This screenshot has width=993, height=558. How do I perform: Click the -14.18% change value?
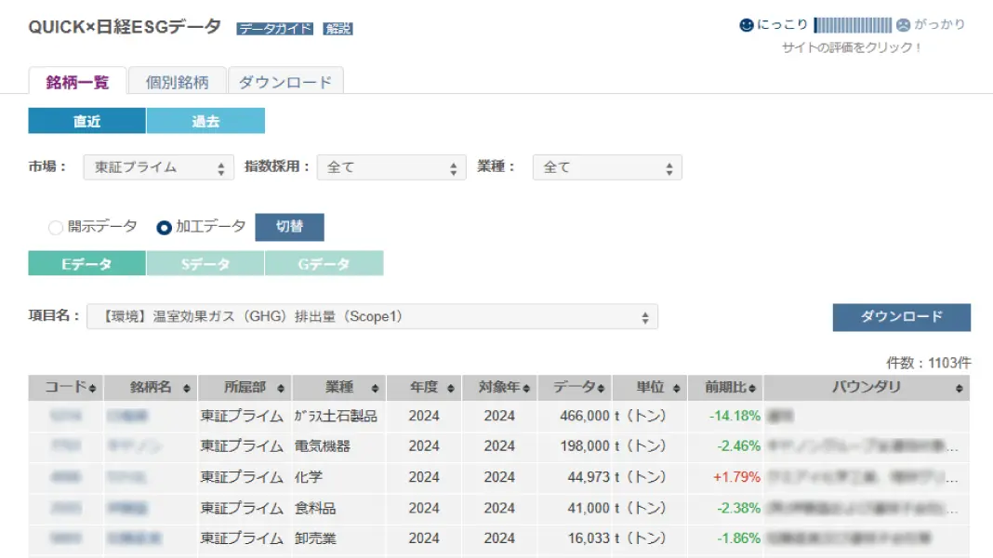pyautogui.click(x=735, y=416)
